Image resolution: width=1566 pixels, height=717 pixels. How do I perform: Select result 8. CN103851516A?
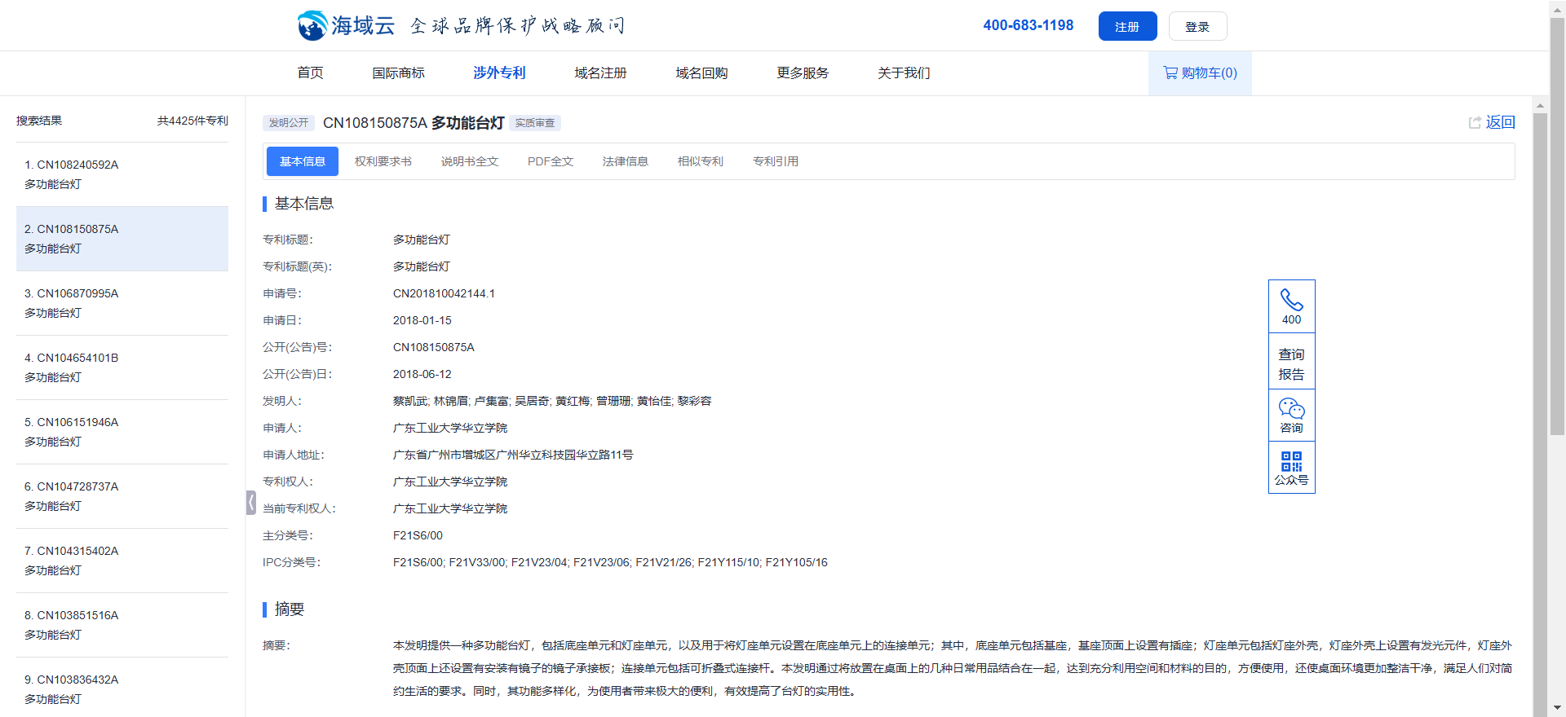pyautogui.click(x=122, y=625)
